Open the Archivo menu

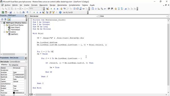[x=7, y=5]
